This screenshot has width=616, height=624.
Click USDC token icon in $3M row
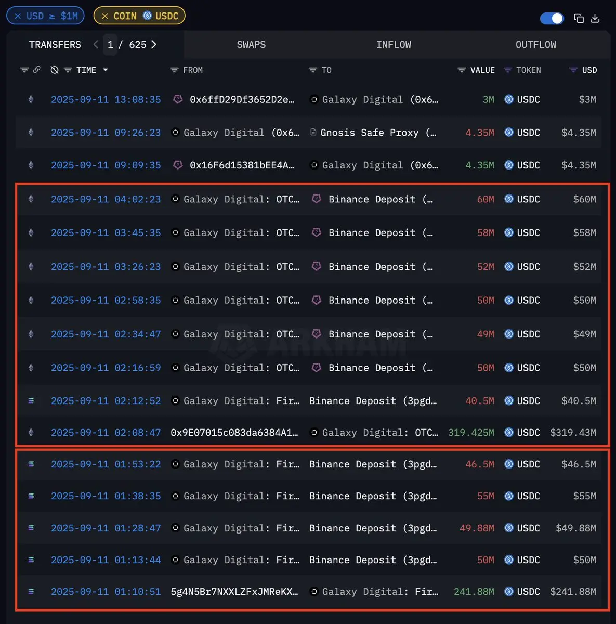coord(509,99)
